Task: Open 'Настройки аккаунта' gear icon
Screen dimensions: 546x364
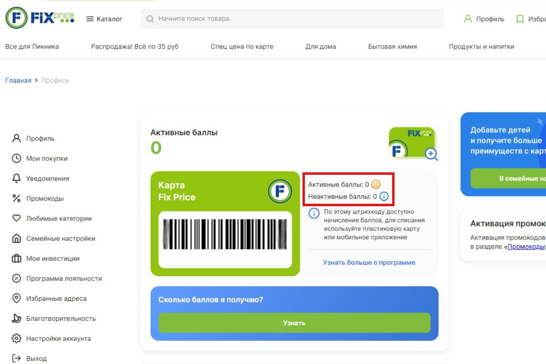Action: (x=16, y=339)
